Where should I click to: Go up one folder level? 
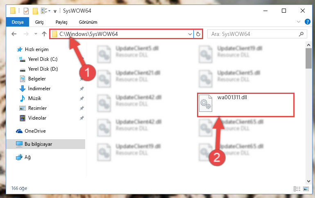(44, 34)
